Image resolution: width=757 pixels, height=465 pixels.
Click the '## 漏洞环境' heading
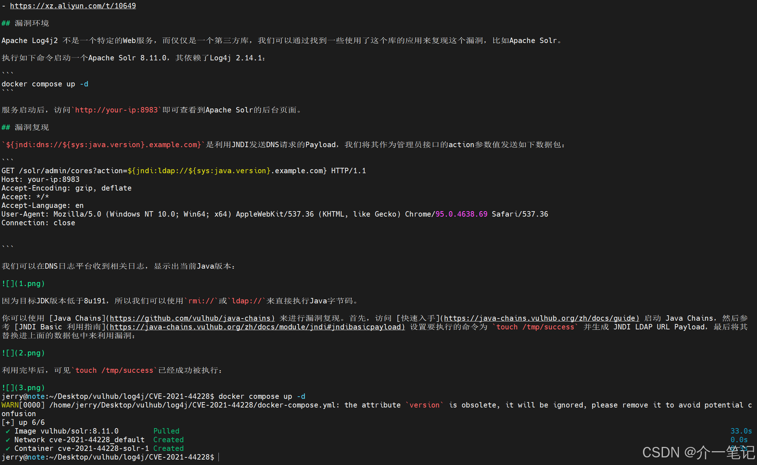pyautogui.click(x=25, y=23)
